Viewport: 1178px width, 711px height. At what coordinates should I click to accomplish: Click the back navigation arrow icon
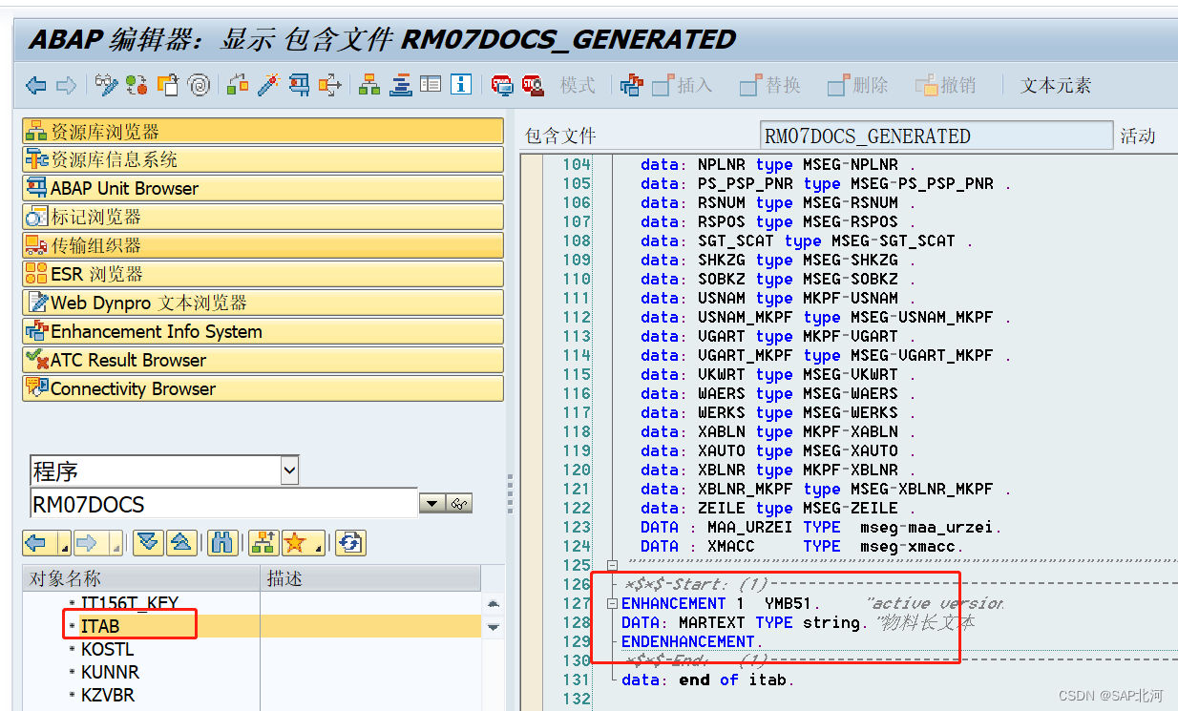(35, 85)
